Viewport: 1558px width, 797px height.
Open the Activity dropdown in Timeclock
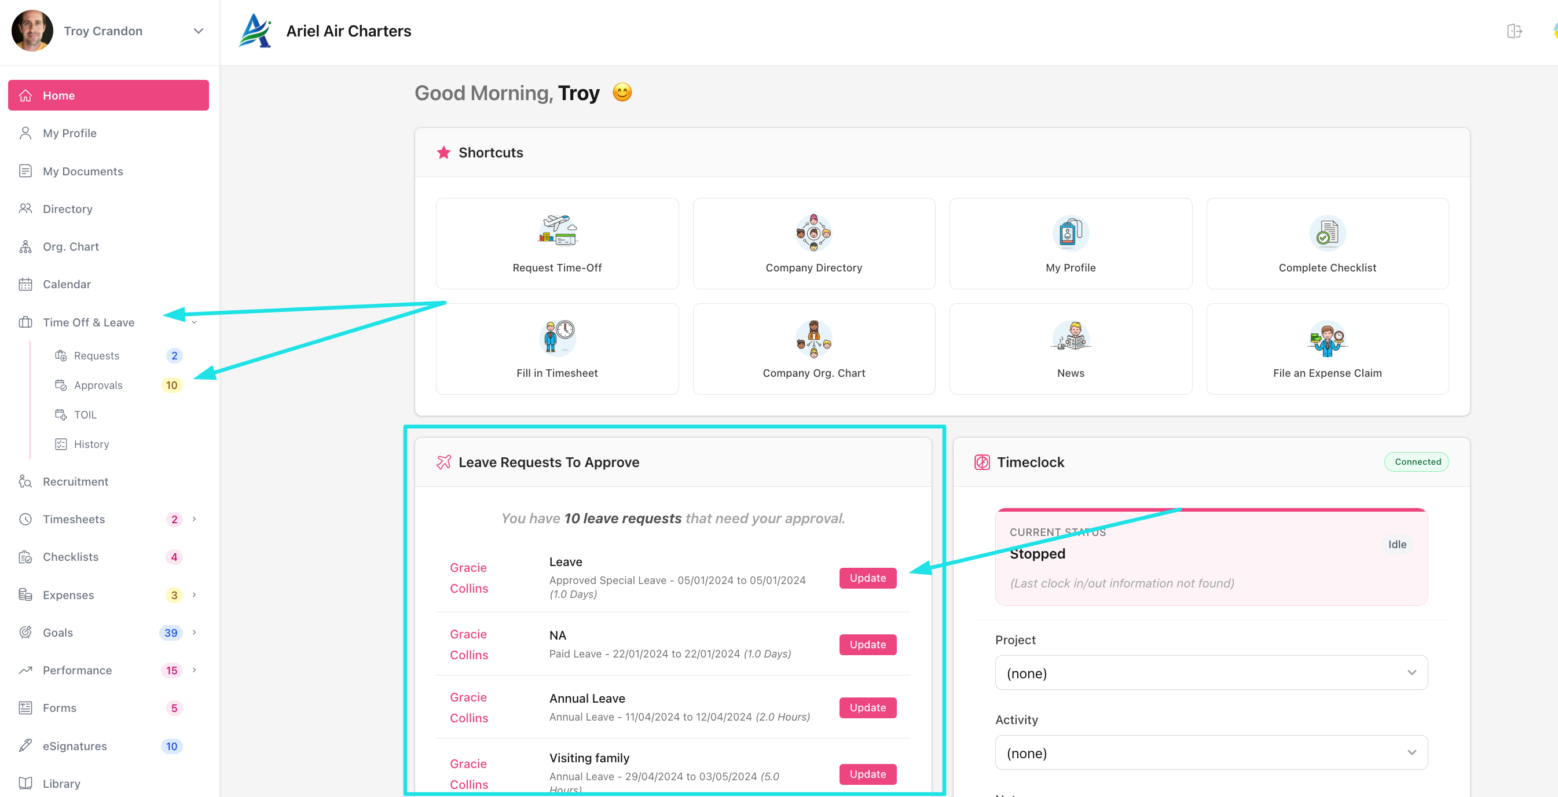1211,753
